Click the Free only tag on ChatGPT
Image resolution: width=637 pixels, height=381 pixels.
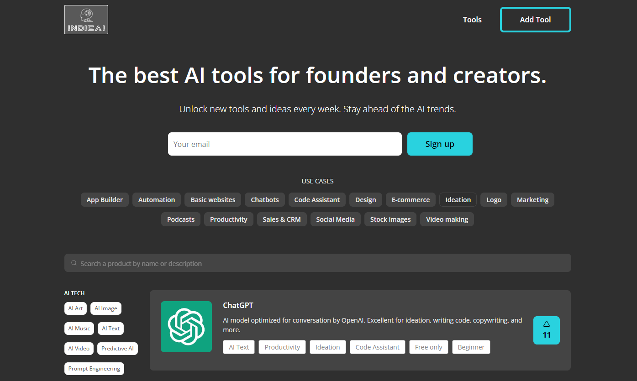coord(428,347)
